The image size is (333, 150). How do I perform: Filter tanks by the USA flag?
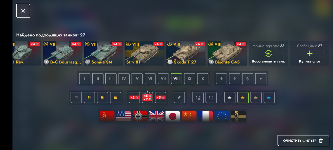click(124, 116)
